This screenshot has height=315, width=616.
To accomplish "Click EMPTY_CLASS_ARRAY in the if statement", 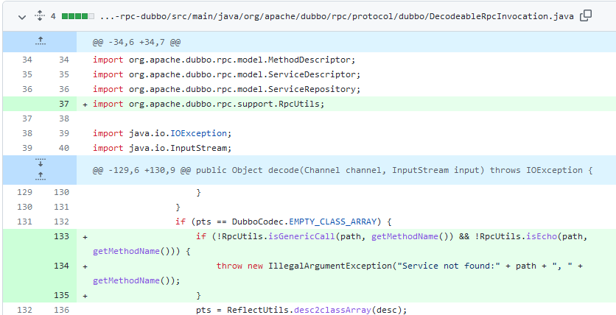I will (333, 222).
